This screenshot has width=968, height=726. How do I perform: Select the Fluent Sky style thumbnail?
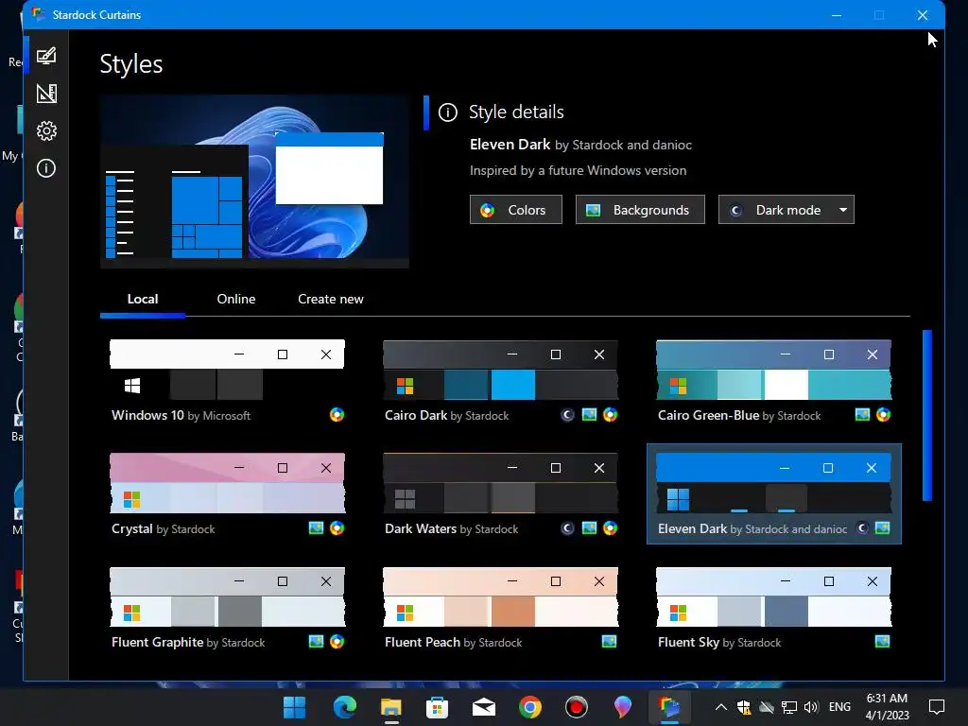773,597
